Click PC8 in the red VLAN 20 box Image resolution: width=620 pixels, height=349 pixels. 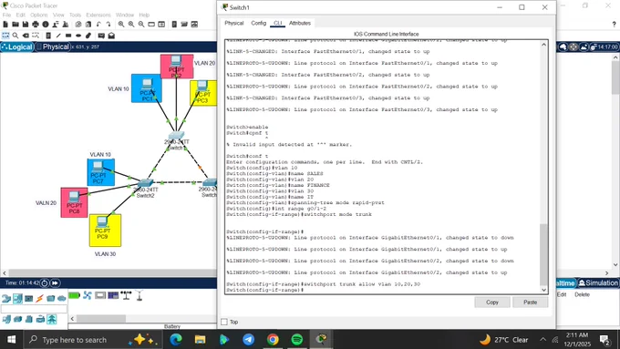point(74,197)
